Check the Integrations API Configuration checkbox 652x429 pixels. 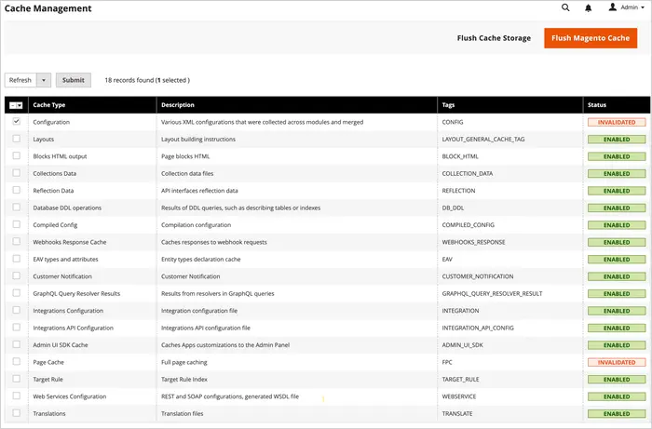16,327
